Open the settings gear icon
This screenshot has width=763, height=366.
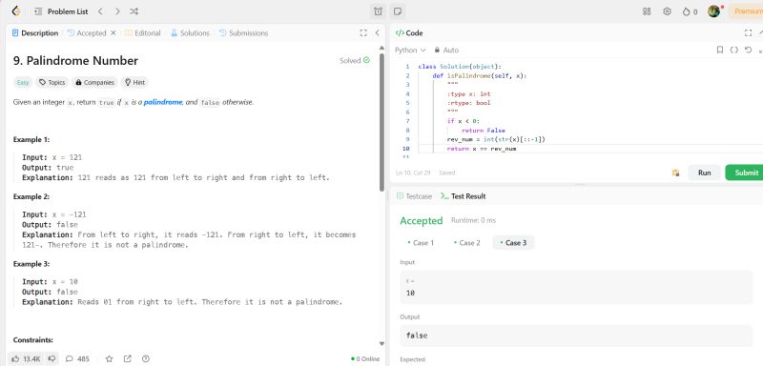667,11
